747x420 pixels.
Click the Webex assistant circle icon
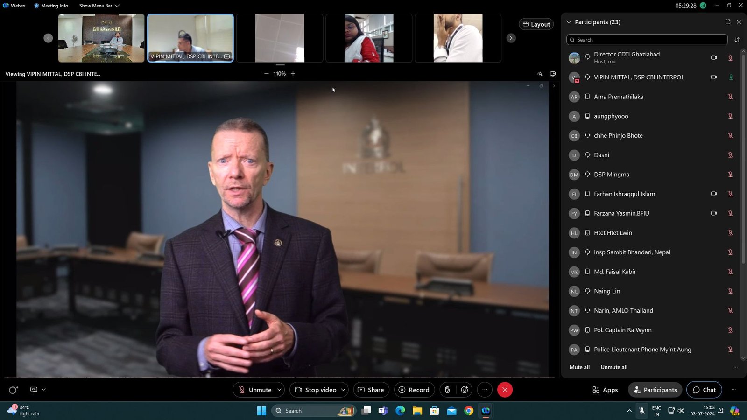click(13, 390)
